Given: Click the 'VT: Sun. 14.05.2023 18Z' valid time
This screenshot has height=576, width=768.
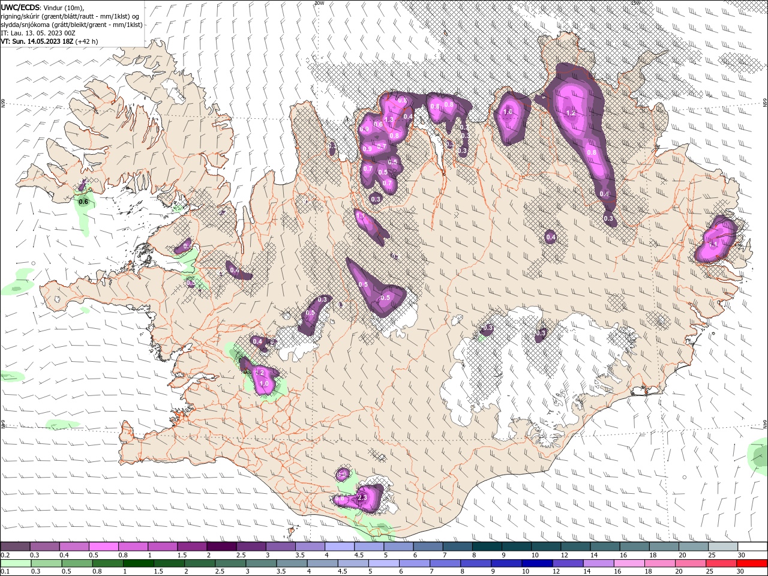Looking at the screenshot, I should click(x=37, y=41).
